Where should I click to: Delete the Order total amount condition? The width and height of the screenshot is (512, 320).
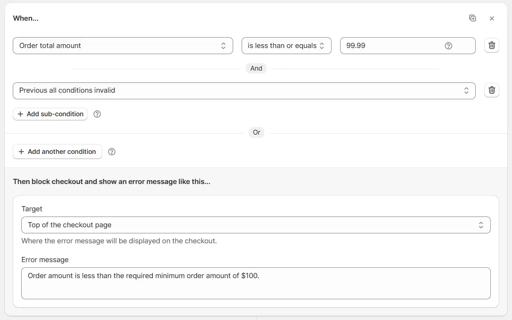click(x=491, y=46)
